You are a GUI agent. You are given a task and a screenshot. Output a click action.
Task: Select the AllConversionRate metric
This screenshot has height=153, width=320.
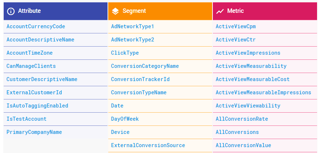pos(241,119)
